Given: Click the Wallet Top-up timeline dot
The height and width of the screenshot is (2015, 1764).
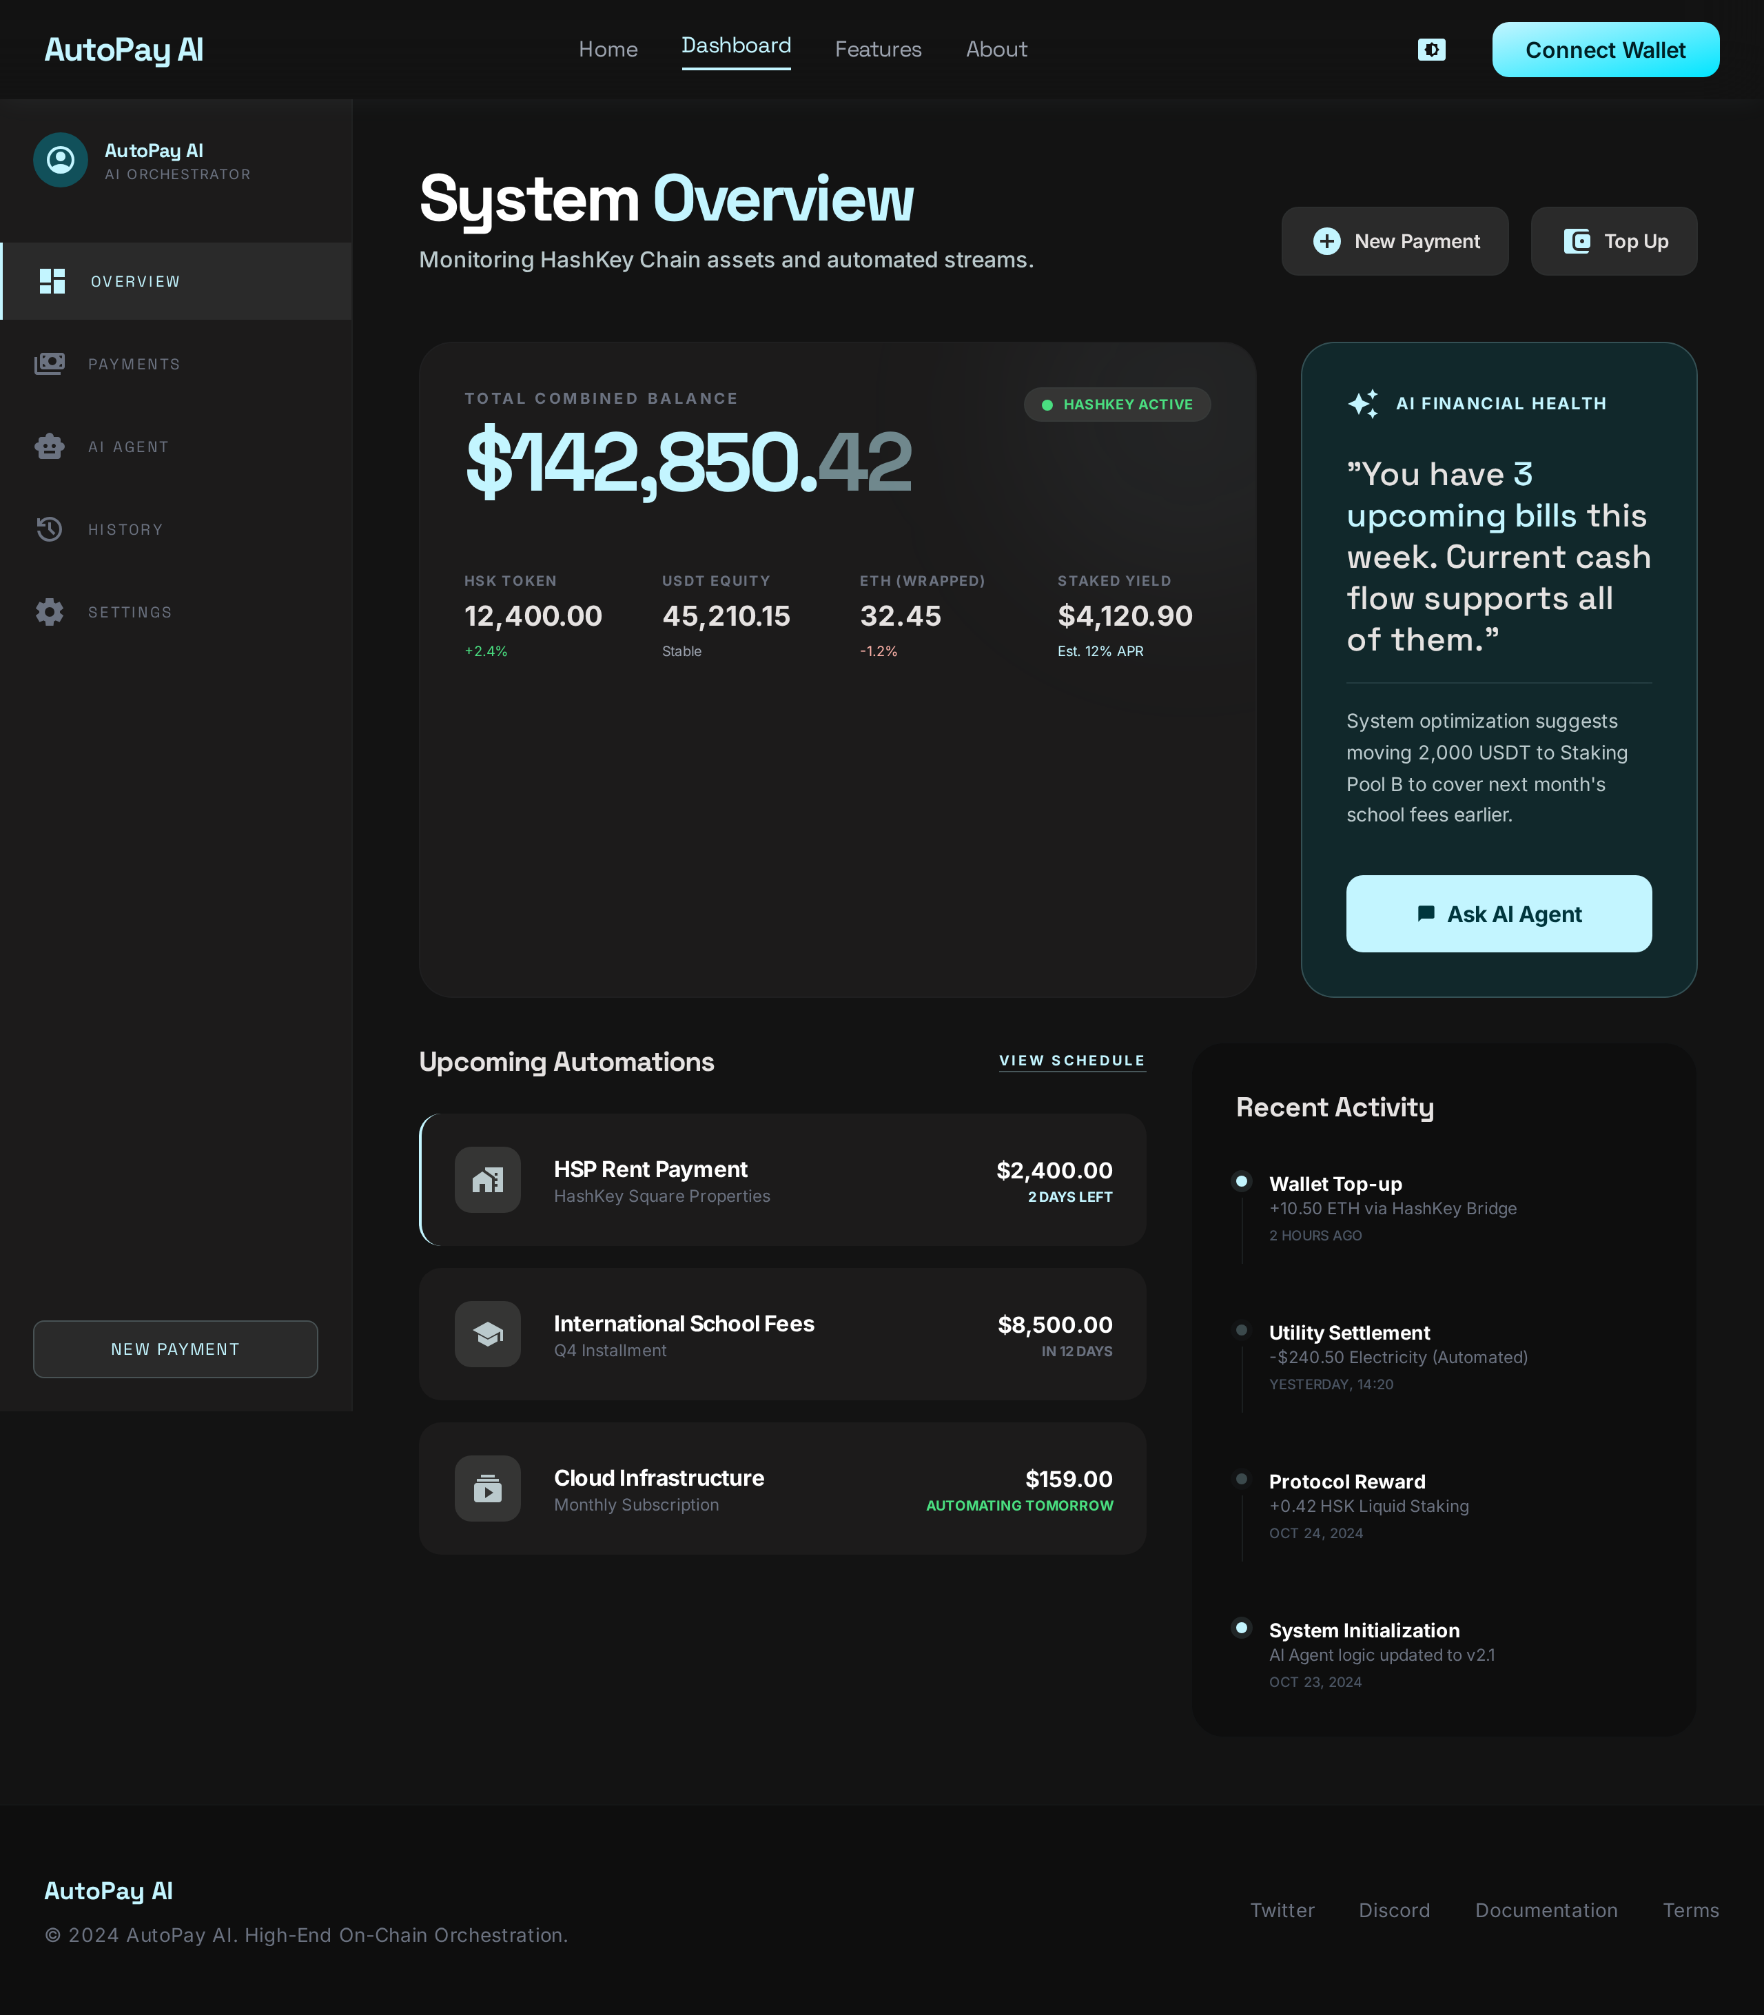Looking at the screenshot, I should [x=1242, y=1181].
